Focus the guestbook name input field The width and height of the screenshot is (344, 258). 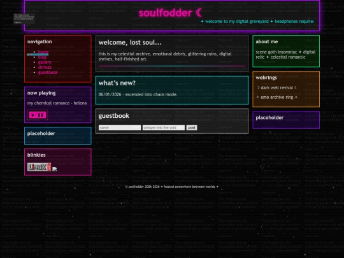[120, 127]
